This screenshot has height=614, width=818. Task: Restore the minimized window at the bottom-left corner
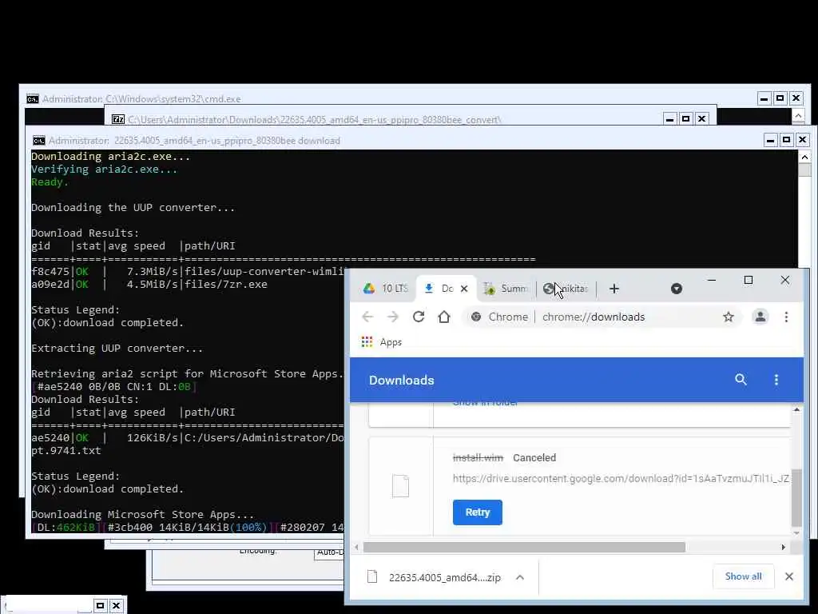coord(100,606)
